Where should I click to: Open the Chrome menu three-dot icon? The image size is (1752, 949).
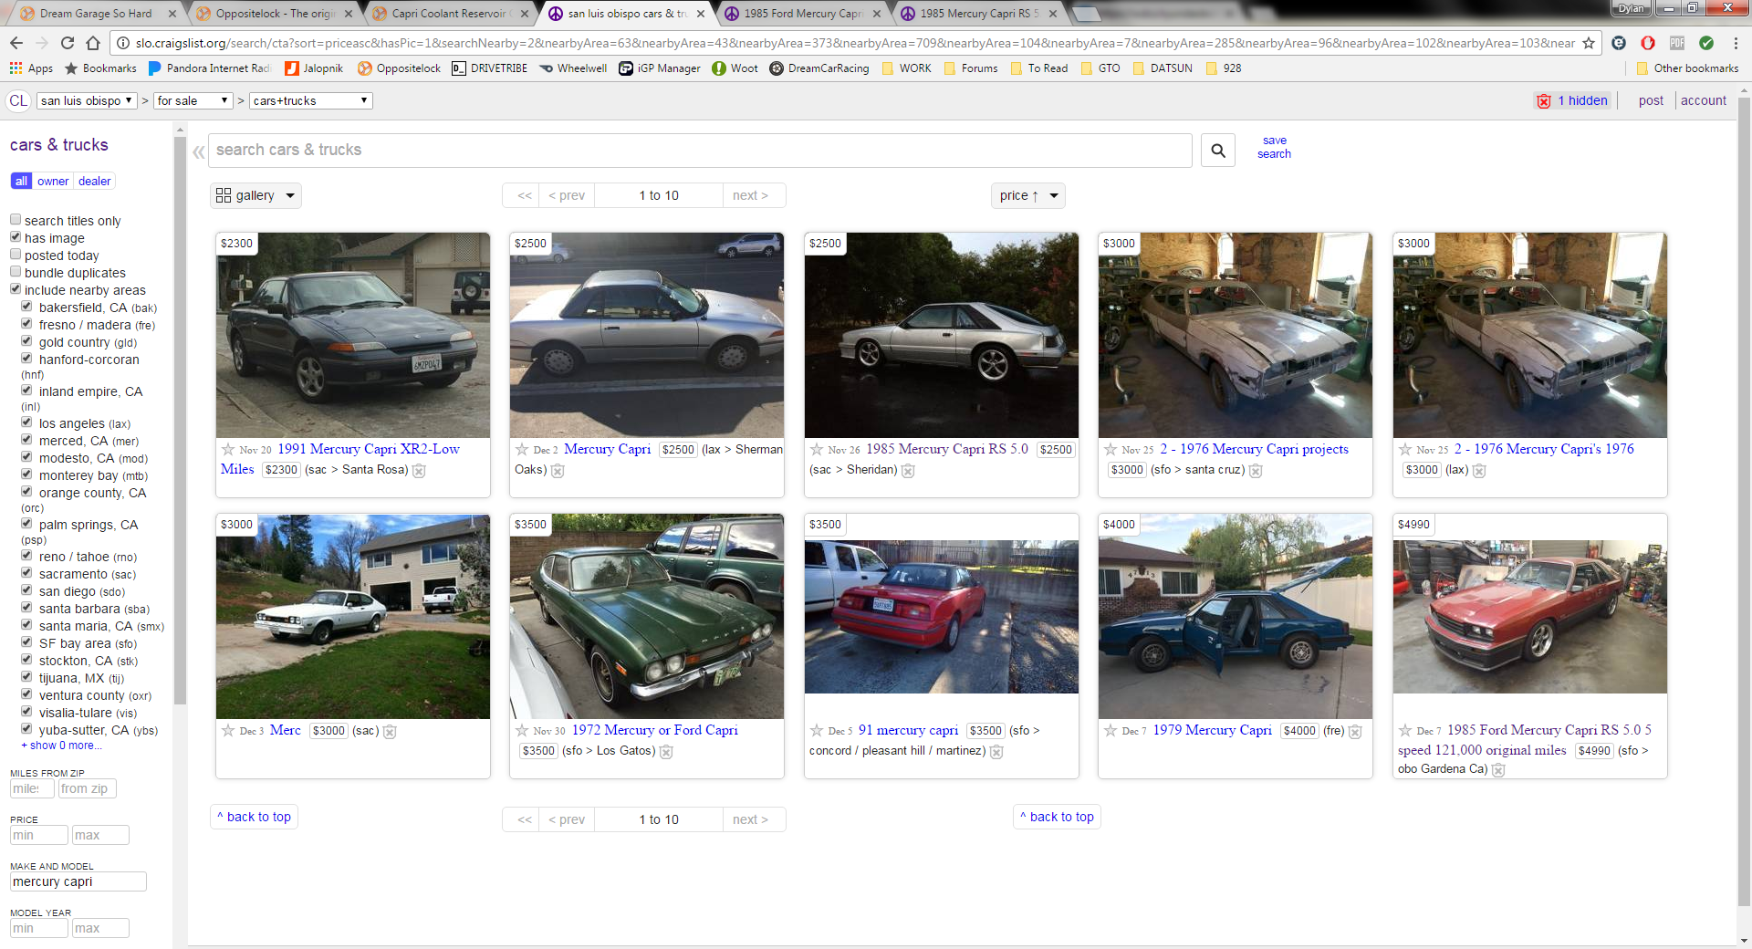[x=1736, y=43]
